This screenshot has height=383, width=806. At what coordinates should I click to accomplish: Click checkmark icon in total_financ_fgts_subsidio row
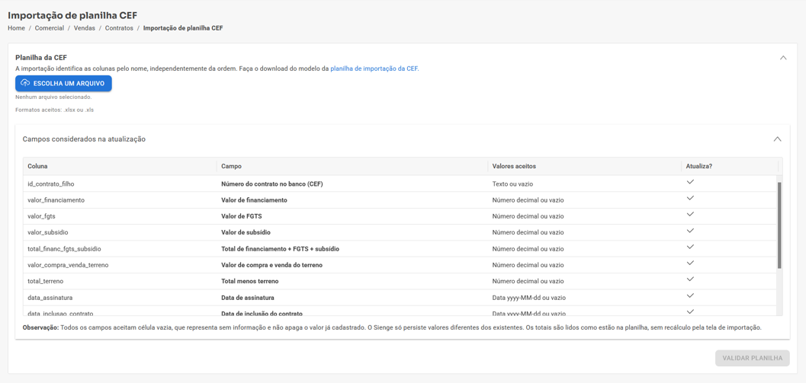[x=690, y=247]
